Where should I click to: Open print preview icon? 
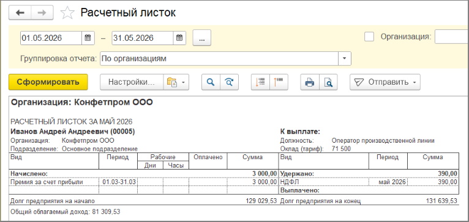[x=328, y=82]
